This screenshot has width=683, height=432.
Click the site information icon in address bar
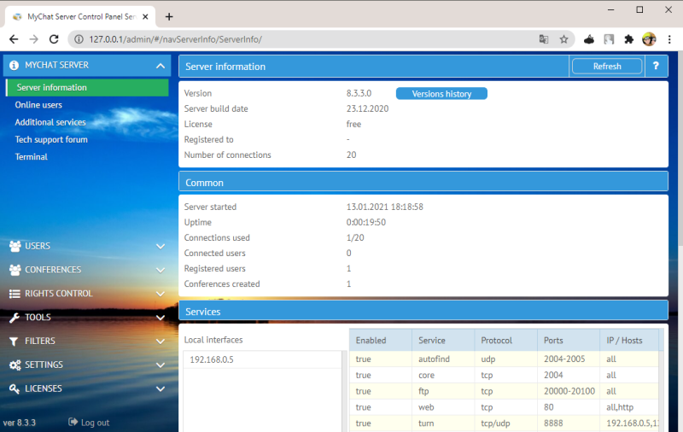[79, 39]
